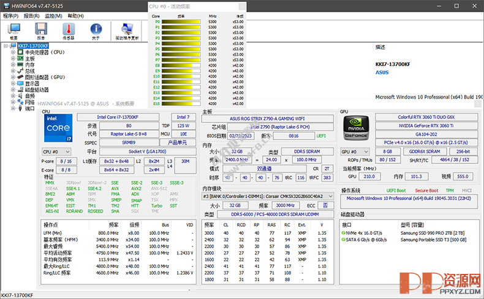Click the Samsung SSD 990 PRO 2TB entry

pos(433,233)
